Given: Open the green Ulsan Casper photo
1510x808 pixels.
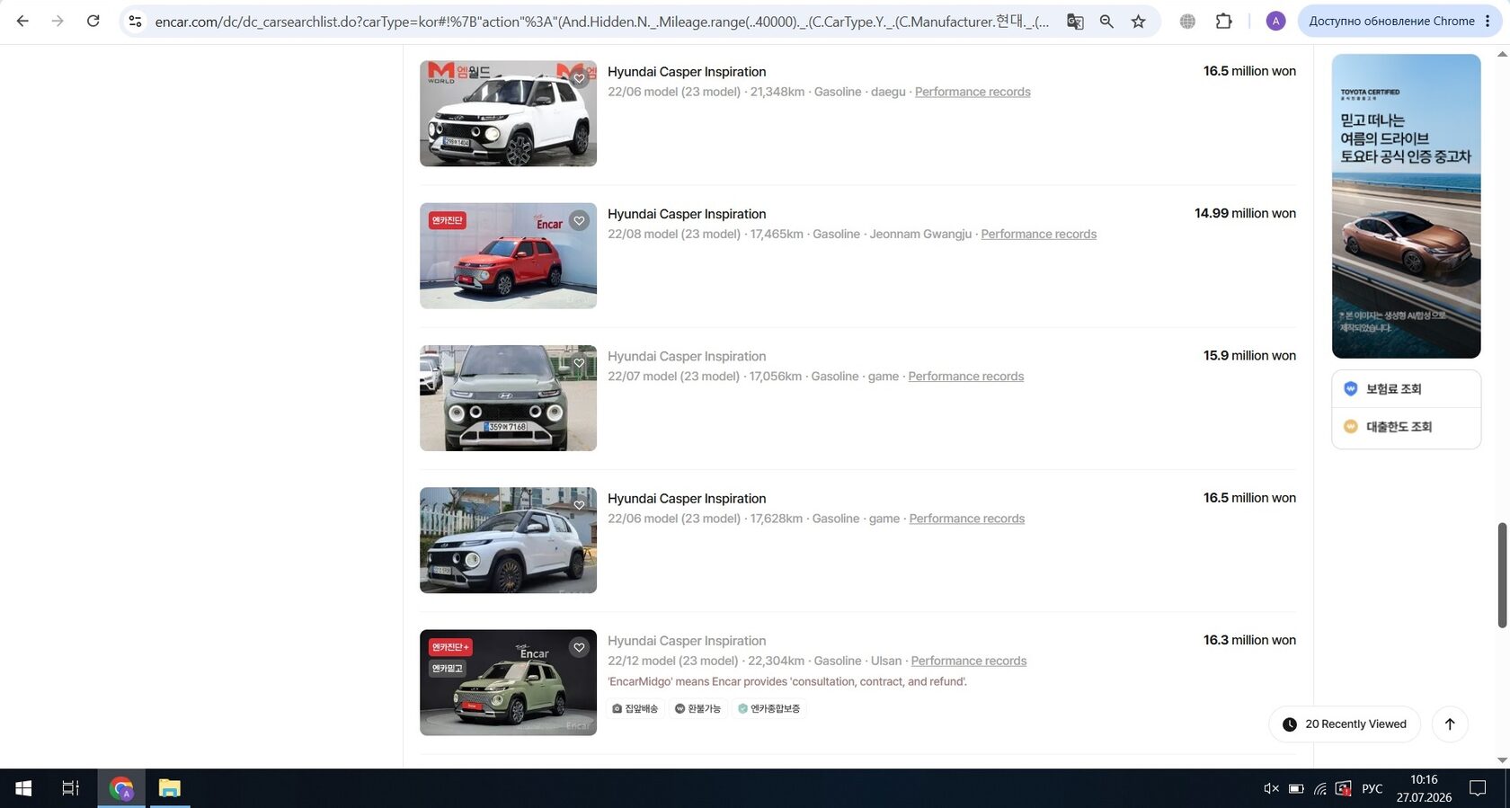Looking at the screenshot, I should click(x=508, y=682).
